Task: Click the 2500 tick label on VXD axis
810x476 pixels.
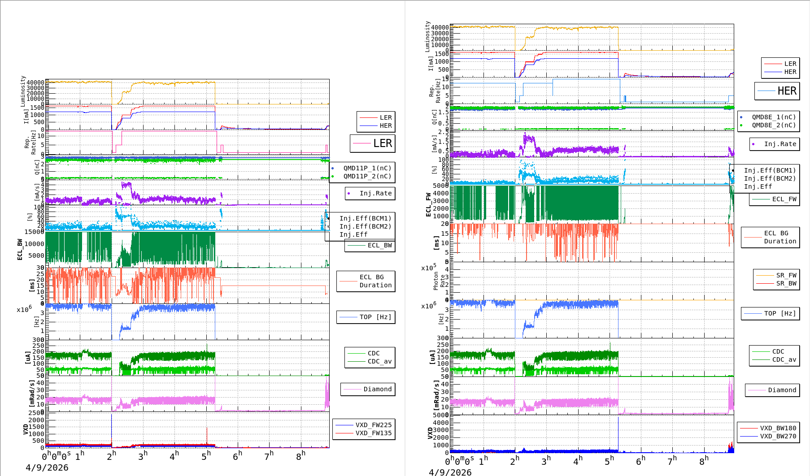Action: point(36,413)
